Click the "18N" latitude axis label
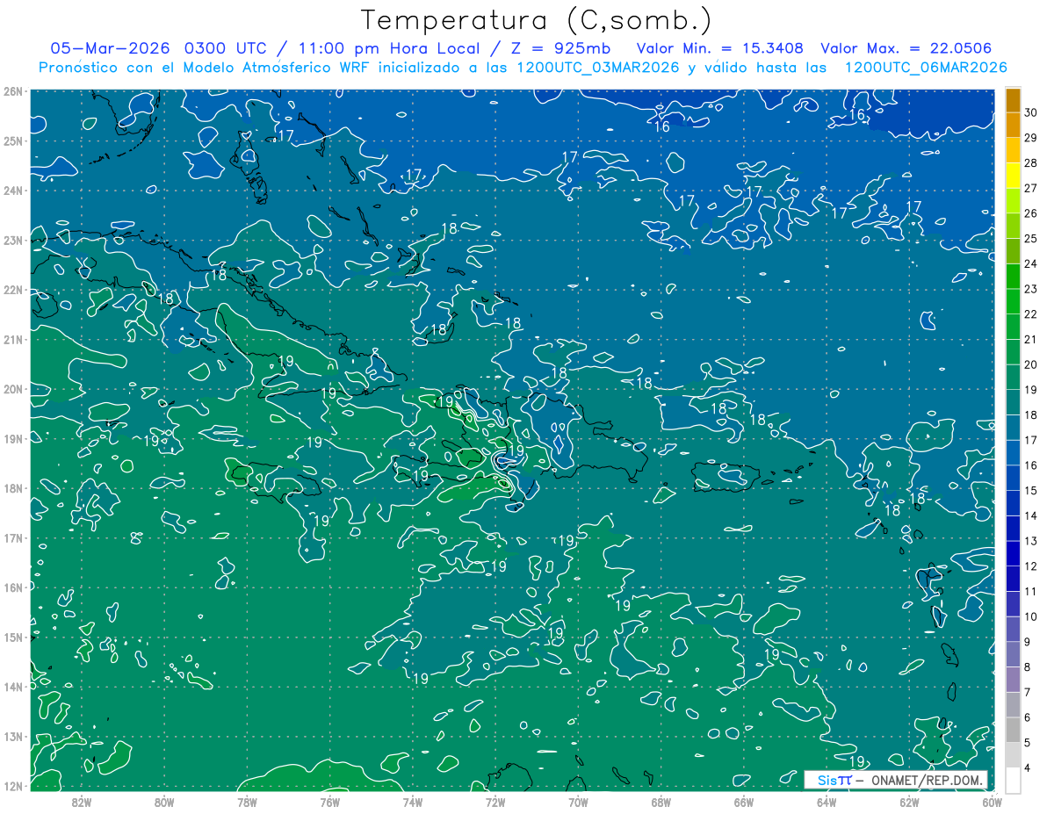 13,488
